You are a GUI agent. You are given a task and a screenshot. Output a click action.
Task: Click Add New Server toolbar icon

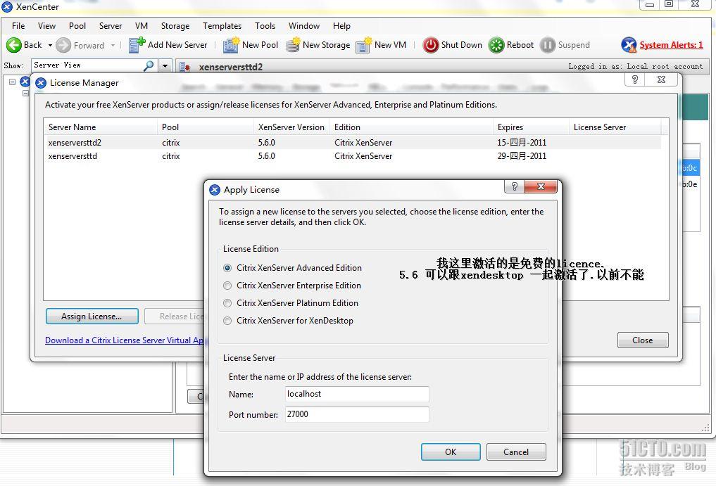(x=137, y=45)
